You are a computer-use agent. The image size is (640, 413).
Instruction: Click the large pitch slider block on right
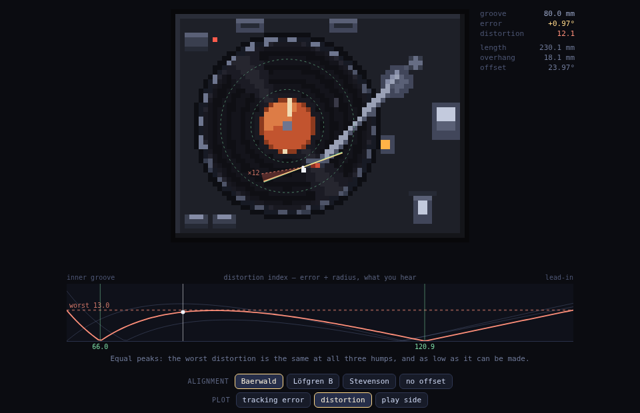(446, 121)
